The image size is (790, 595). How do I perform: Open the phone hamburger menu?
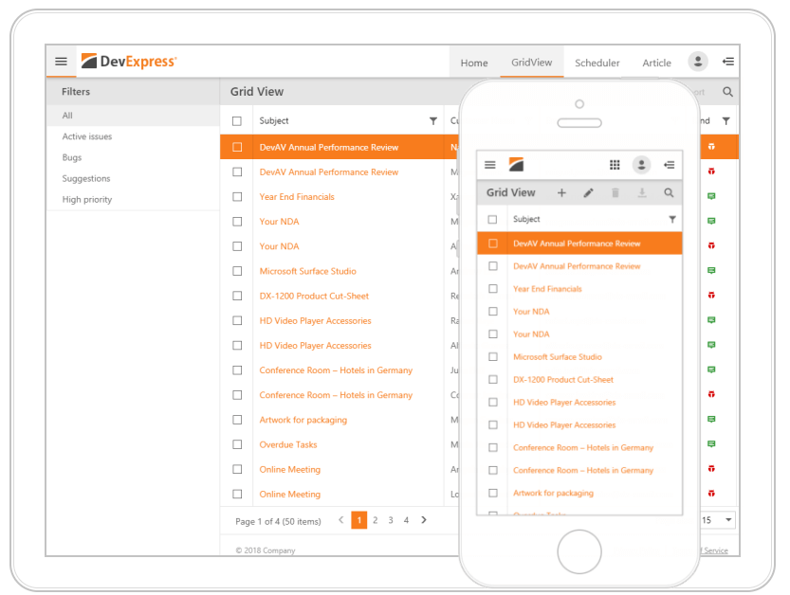[x=489, y=165]
